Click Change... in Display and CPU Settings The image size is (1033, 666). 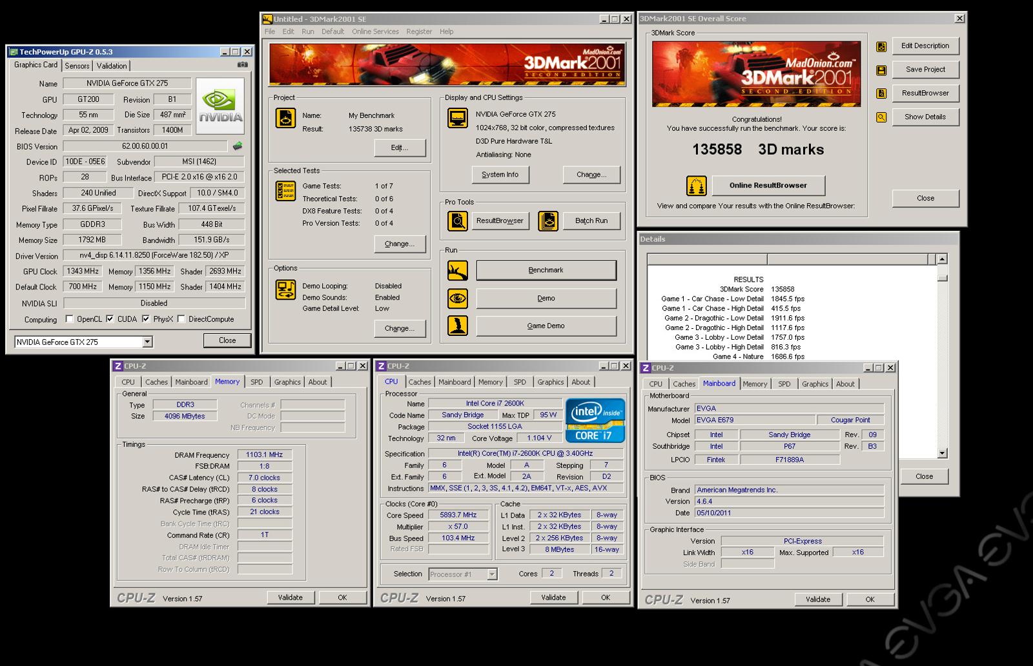tap(591, 175)
